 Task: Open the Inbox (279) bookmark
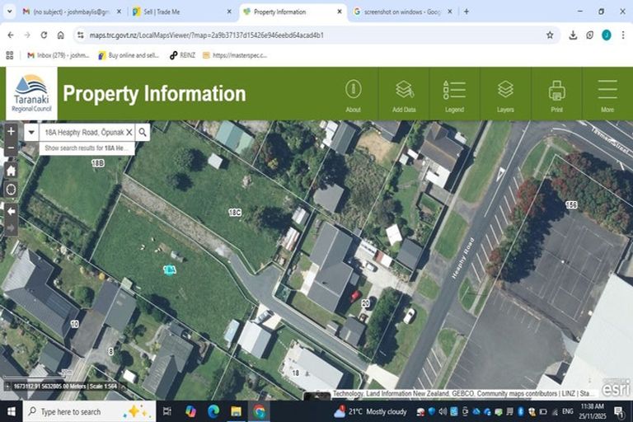tap(59, 55)
